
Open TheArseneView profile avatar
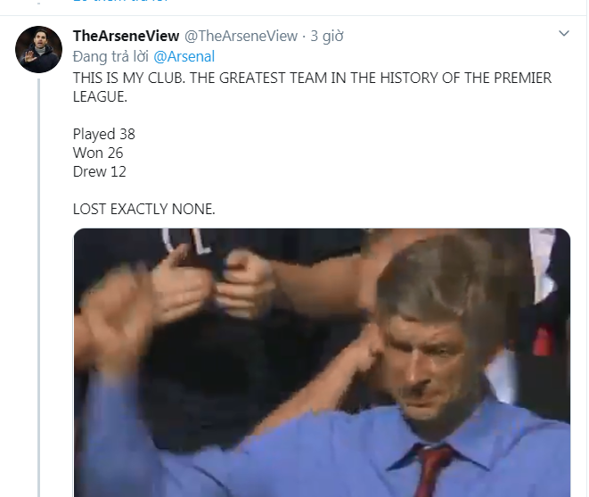pyautogui.click(x=39, y=49)
